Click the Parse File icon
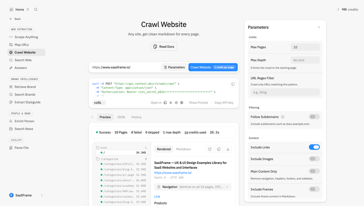 pyautogui.click(x=11, y=148)
